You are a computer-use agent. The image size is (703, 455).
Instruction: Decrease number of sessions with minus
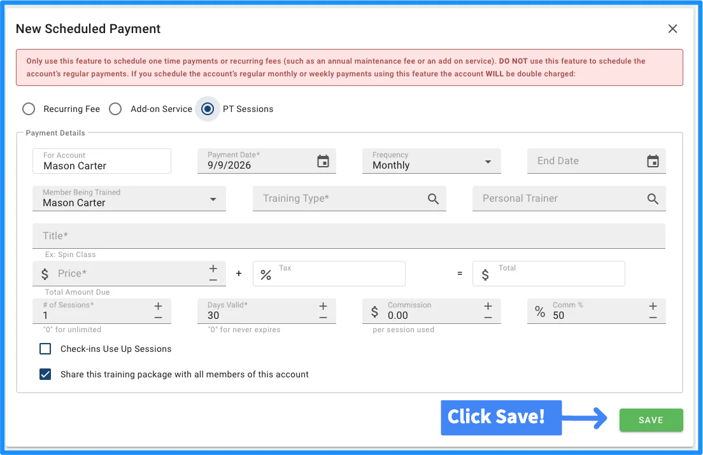[x=159, y=318]
